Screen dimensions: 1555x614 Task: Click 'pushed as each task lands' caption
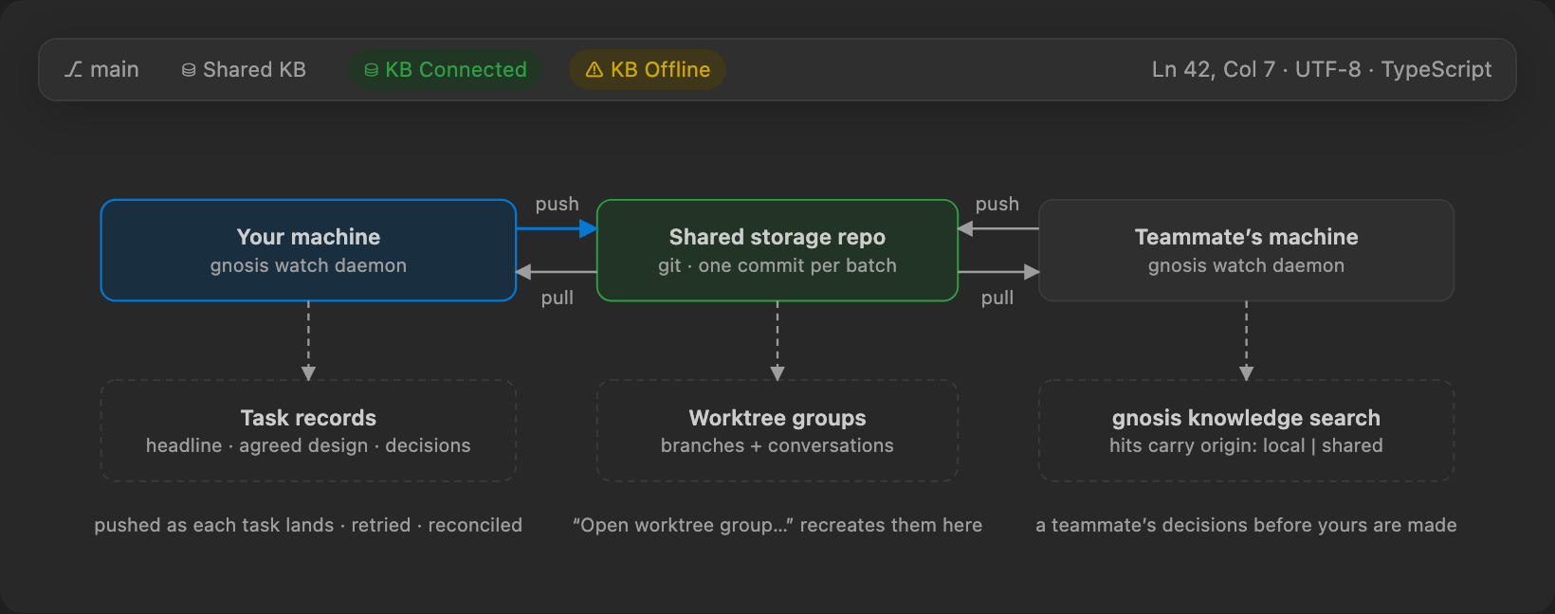click(x=214, y=525)
